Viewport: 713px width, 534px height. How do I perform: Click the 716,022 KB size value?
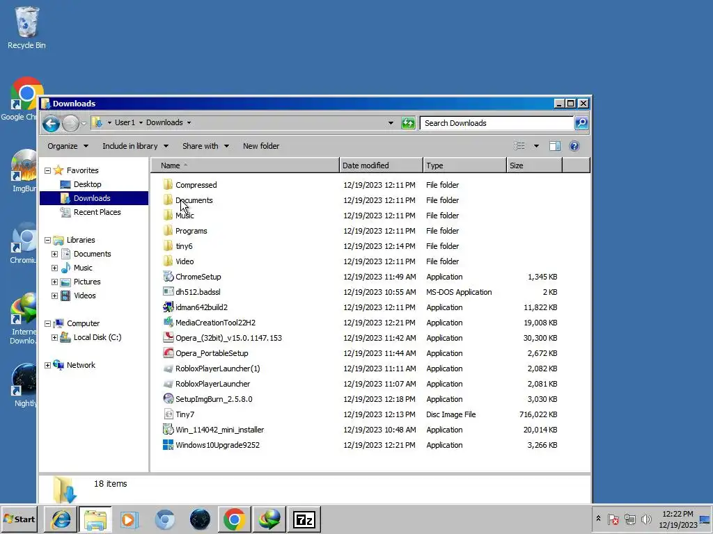538,414
